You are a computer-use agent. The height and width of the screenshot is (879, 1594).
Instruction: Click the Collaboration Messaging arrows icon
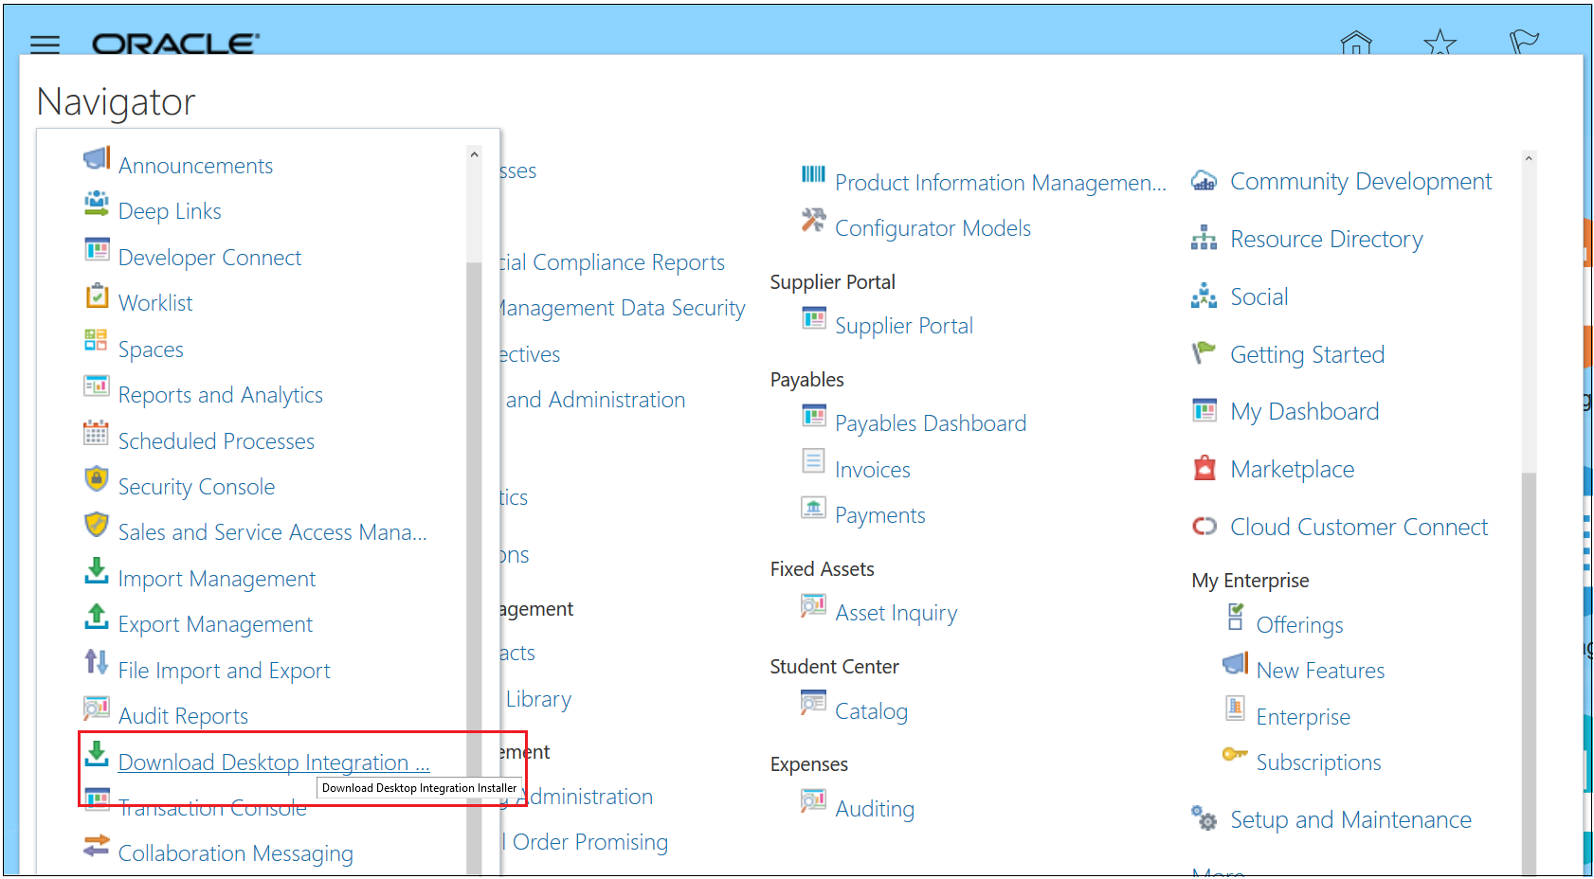point(96,846)
